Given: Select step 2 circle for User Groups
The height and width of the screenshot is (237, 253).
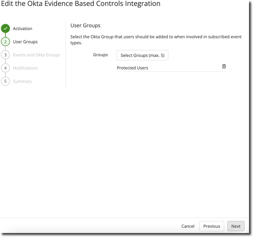Looking at the screenshot, I should (x=5, y=42).
